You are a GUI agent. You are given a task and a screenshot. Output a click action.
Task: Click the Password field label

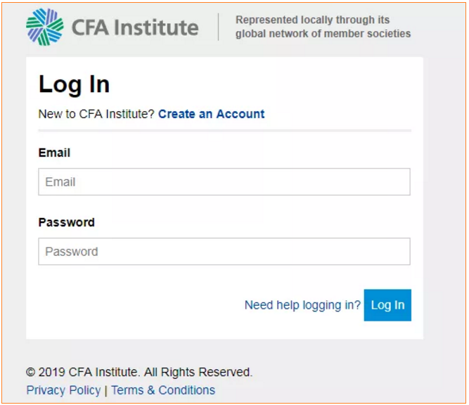[66, 222]
